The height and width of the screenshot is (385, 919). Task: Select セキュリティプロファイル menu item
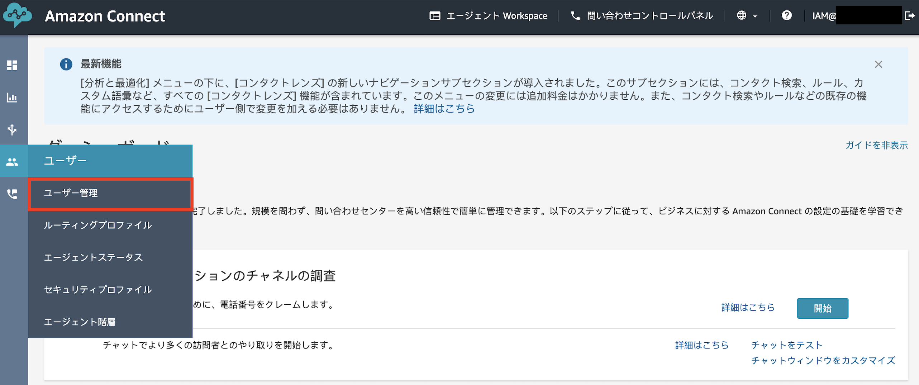(x=110, y=290)
